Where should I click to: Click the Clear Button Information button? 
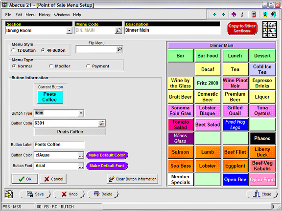(x=133, y=179)
